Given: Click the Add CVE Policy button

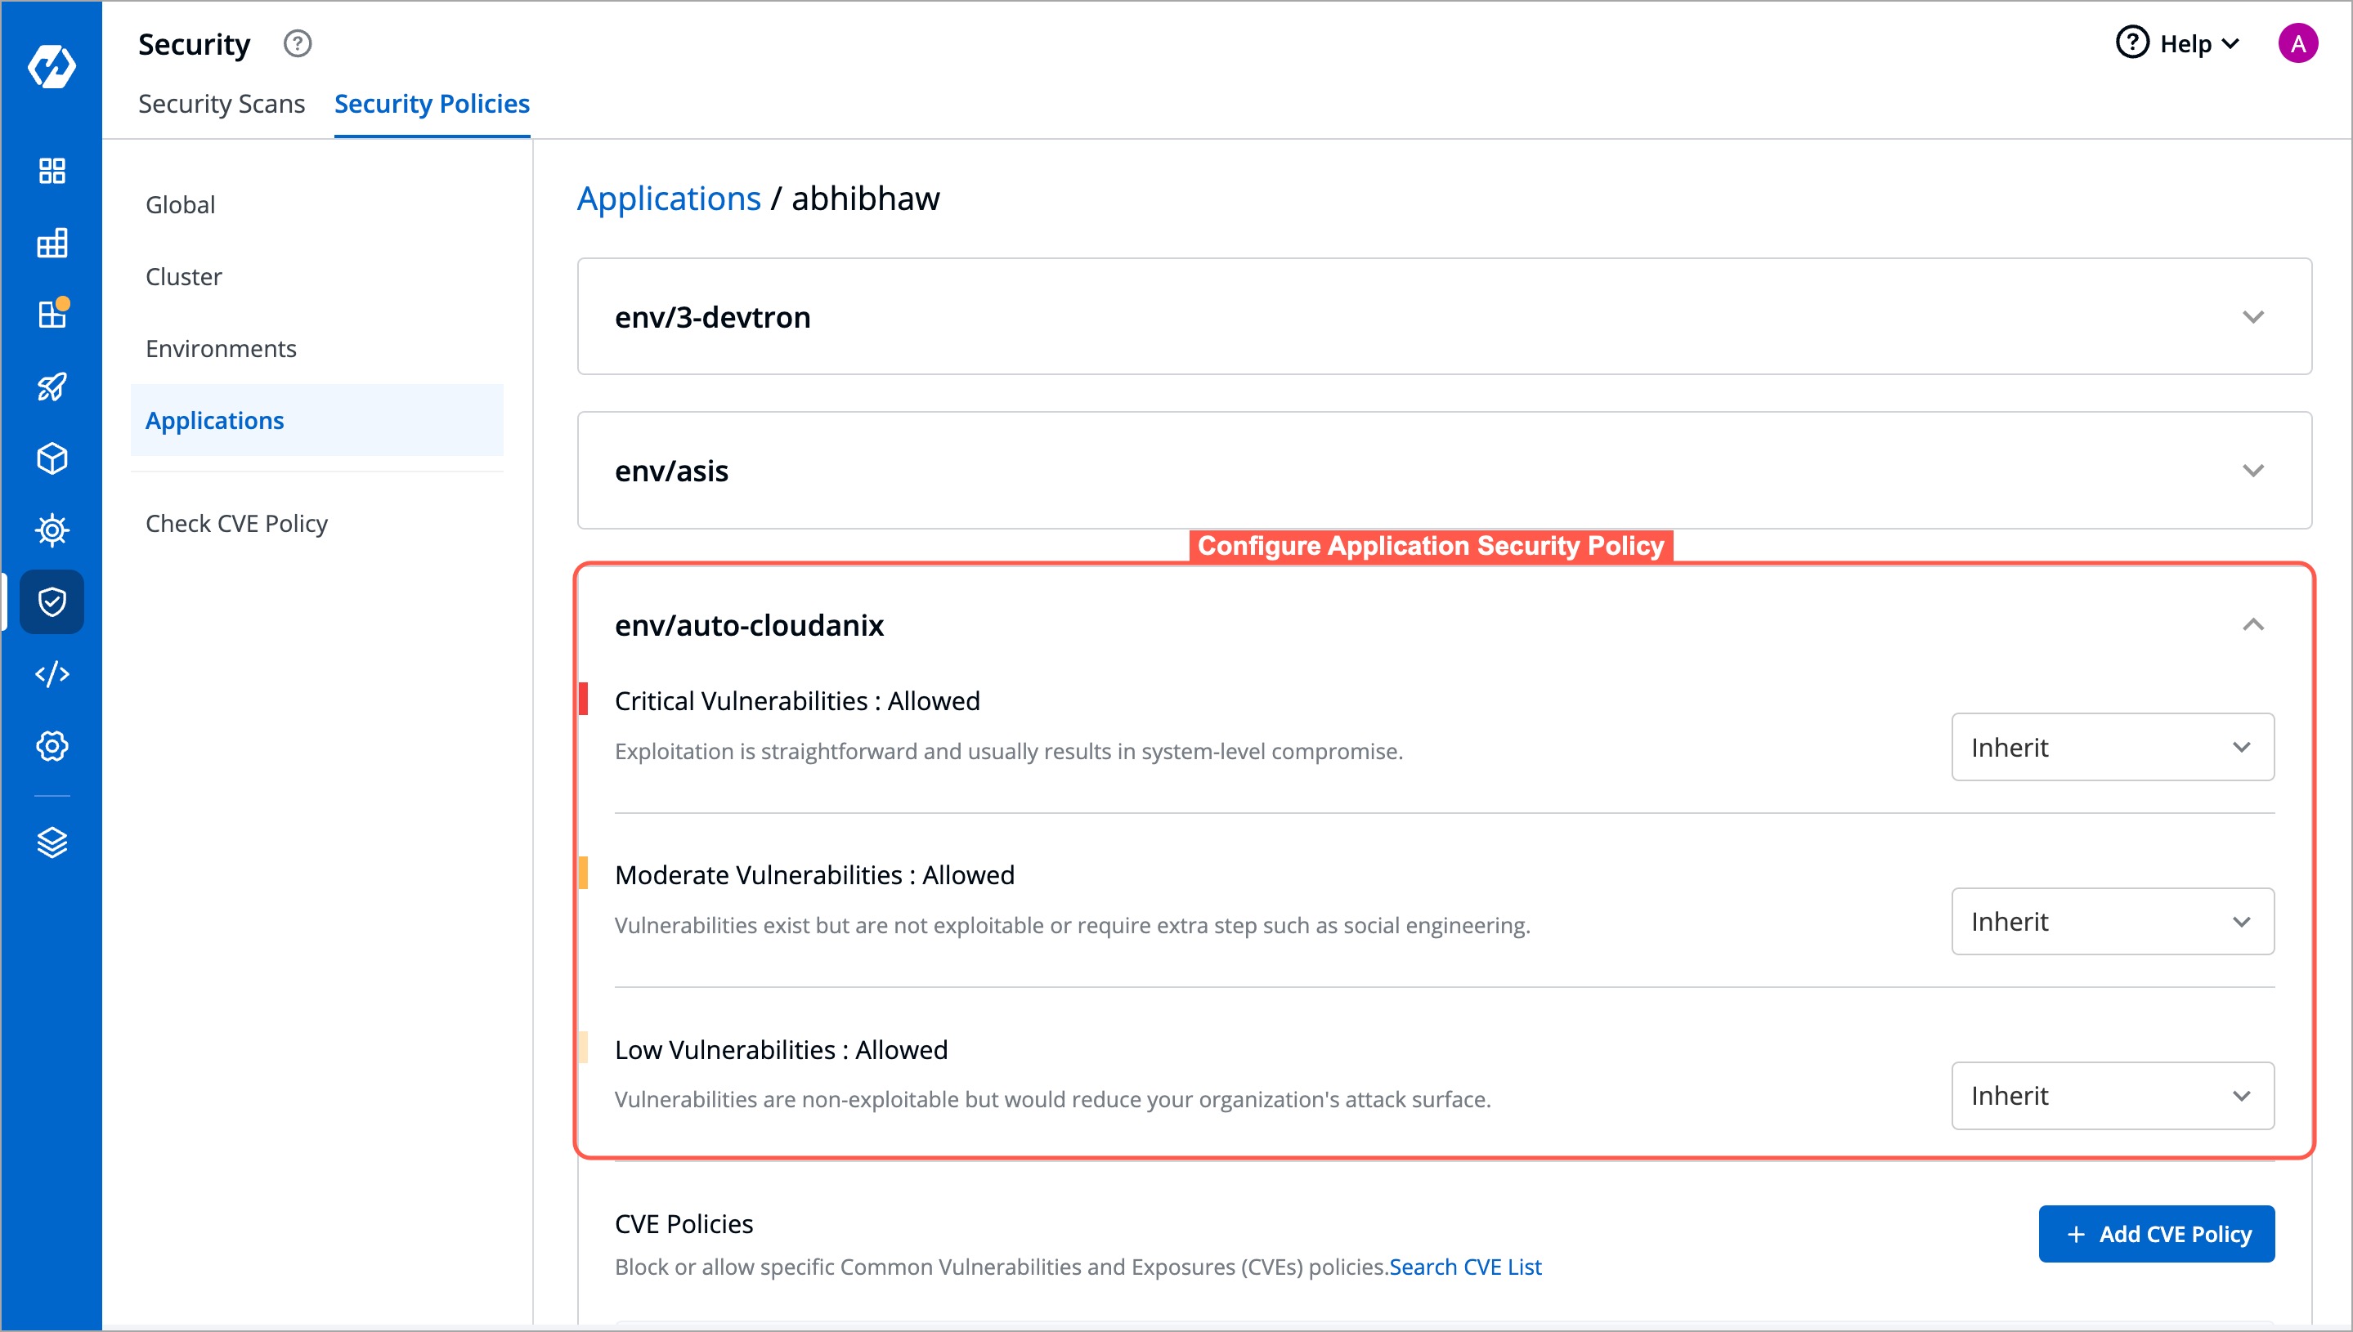Looking at the screenshot, I should pos(2156,1234).
